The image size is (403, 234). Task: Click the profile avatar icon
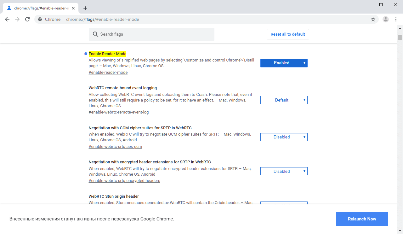pos(385,19)
